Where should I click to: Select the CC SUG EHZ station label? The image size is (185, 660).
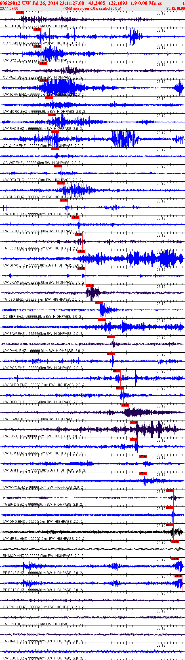tap(13, 197)
